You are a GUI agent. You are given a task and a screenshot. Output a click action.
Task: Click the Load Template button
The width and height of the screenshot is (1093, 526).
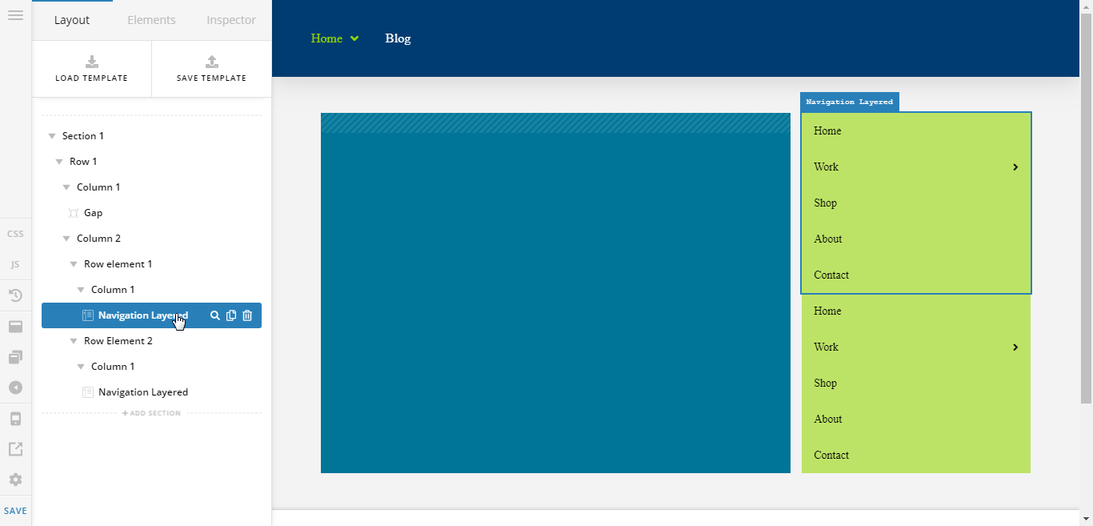(x=91, y=69)
